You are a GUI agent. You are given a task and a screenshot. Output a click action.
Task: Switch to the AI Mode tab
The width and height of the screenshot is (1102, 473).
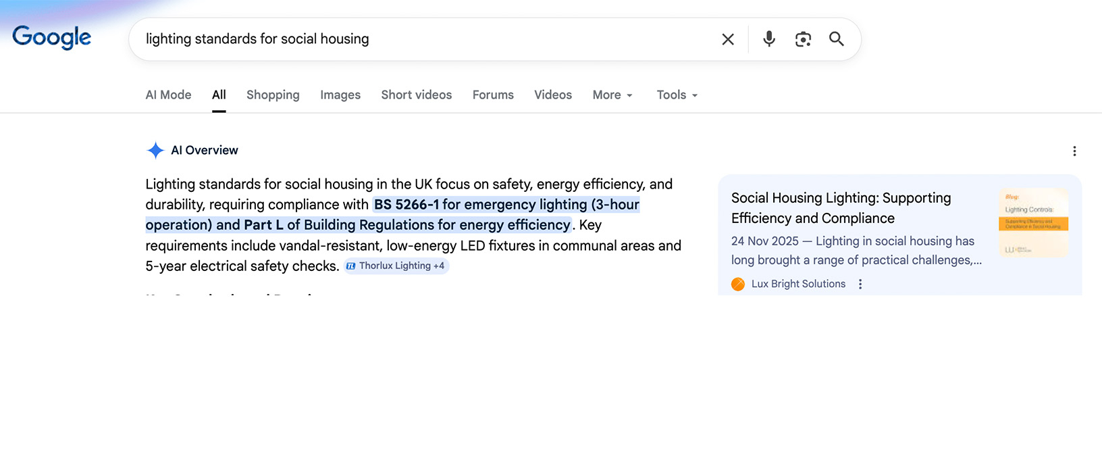pos(168,95)
